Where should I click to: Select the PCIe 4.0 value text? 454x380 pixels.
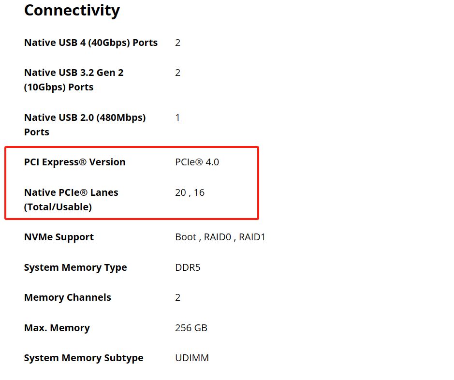[x=197, y=162]
